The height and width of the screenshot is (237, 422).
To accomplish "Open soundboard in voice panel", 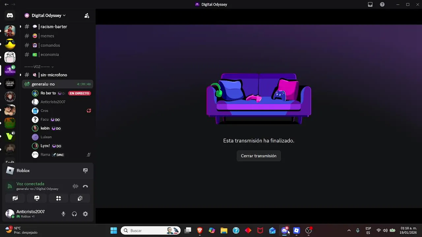I will [x=80, y=198].
